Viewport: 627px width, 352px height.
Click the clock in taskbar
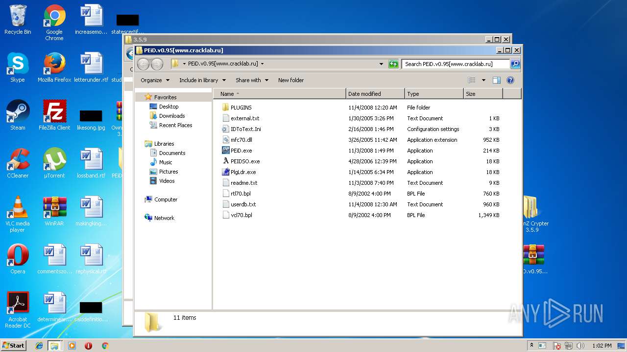point(601,346)
